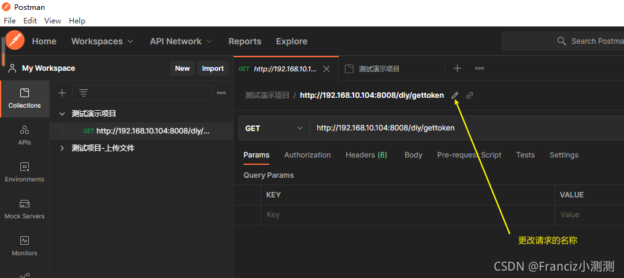Switch to the Tests tab
The image size is (624, 278).
pos(525,155)
